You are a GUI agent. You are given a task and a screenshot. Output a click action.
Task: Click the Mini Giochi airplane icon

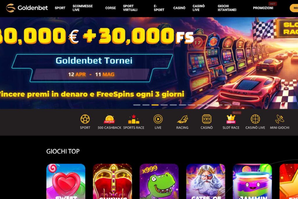pyautogui.click(x=280, y=119)
